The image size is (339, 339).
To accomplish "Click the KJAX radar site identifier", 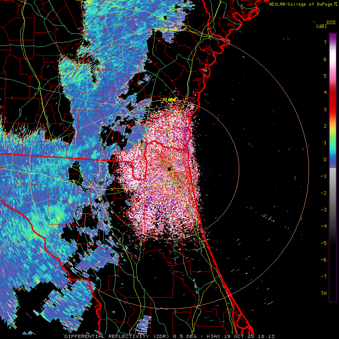I will point(214,336).
